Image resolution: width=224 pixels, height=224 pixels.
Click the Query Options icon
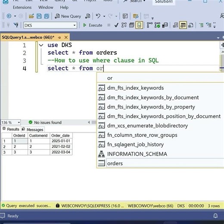click(x=131, y=25)
